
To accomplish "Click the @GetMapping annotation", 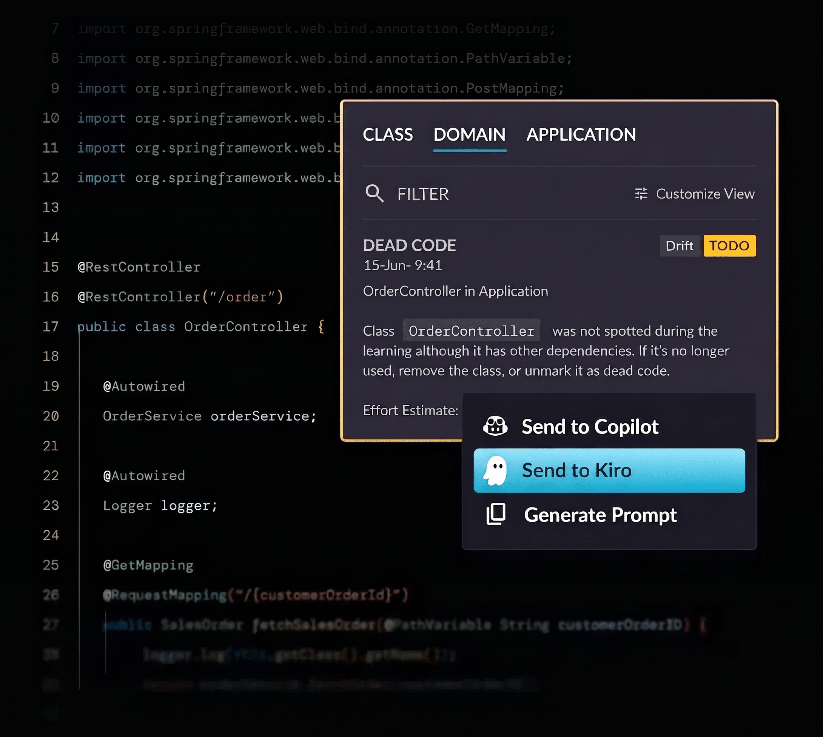I will tap(148, 565).
